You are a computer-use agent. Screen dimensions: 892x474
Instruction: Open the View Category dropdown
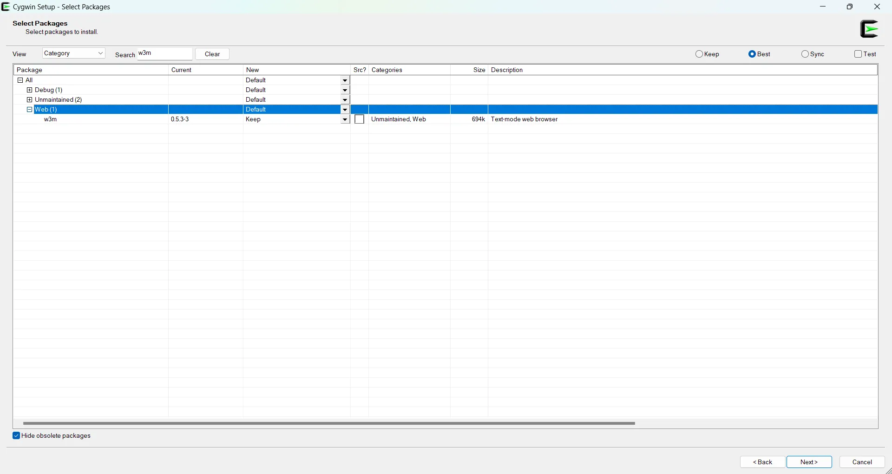click(x=74, y=53)
